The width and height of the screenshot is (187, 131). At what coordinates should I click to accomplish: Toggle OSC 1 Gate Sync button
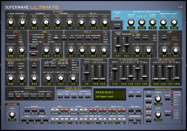point(33,54)
